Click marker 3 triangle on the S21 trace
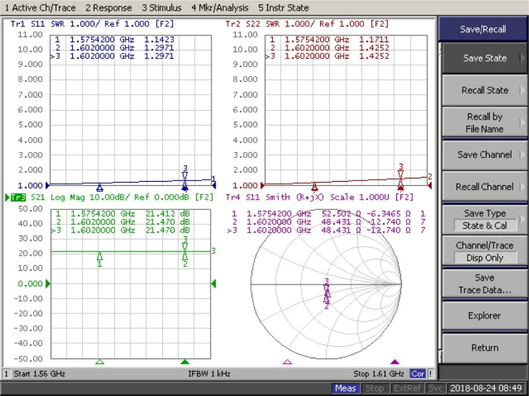 pos(185,246)
